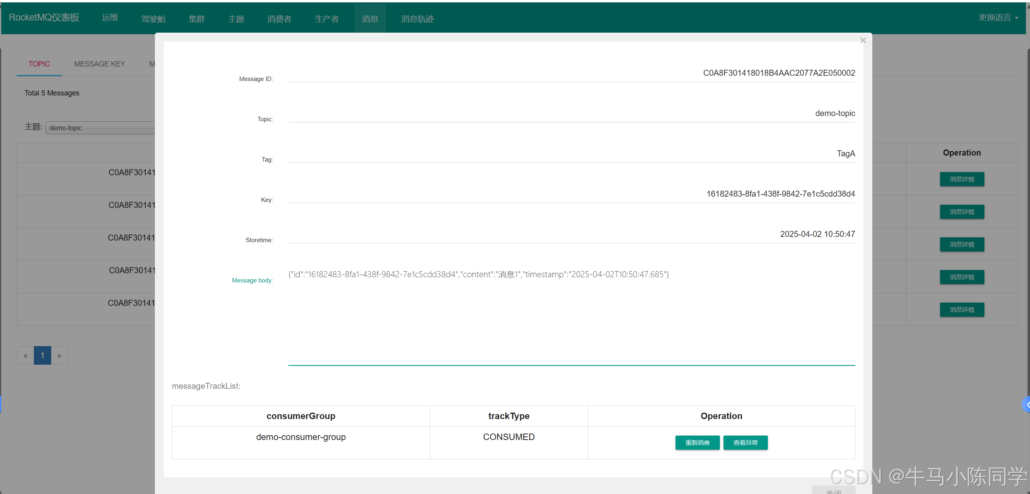Click the 重新消费 resend button
Viewport: 1030px width, 494px height.
point(697,442)
